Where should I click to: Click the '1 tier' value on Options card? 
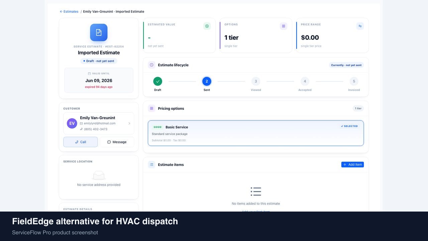pos(231,37)
